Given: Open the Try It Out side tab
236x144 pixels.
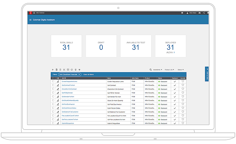Looking at the screenshot, I should coord(207,74).
